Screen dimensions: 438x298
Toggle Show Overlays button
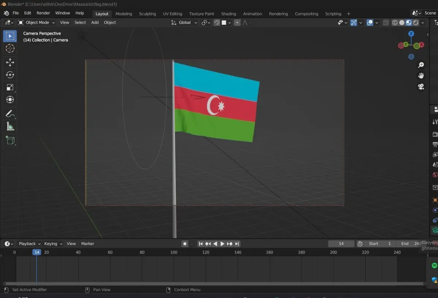370,23
